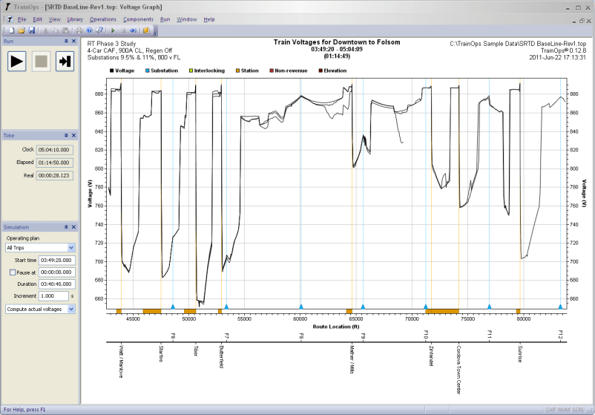Restore the inner document window
Viewport: 595px width, 415px height.
point(582,21)
